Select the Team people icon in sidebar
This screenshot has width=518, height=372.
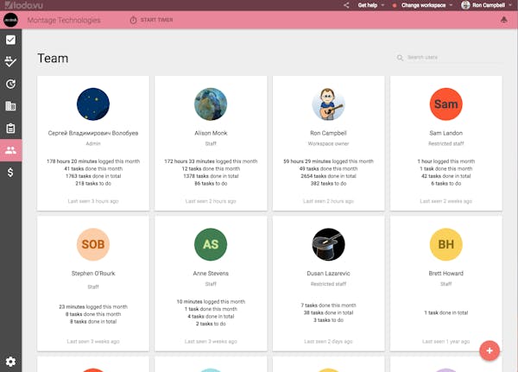[10, 150]
